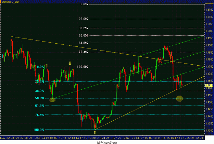Click the Dec month label on time axis

click(37, 138)
